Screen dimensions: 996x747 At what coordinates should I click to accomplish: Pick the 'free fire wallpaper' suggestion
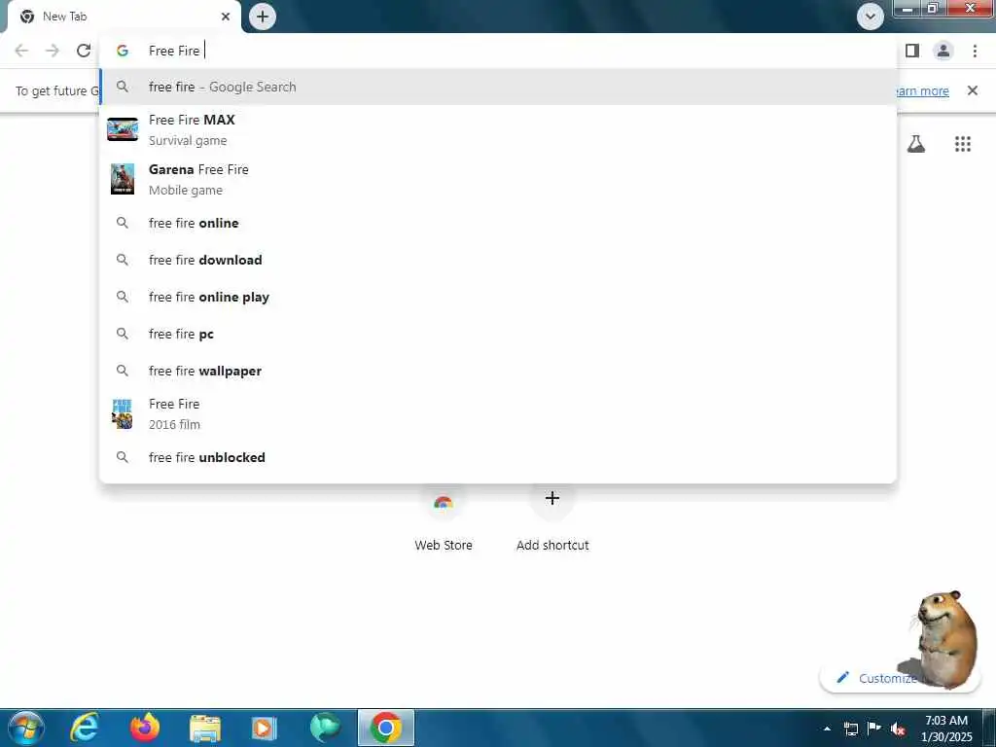498,371
